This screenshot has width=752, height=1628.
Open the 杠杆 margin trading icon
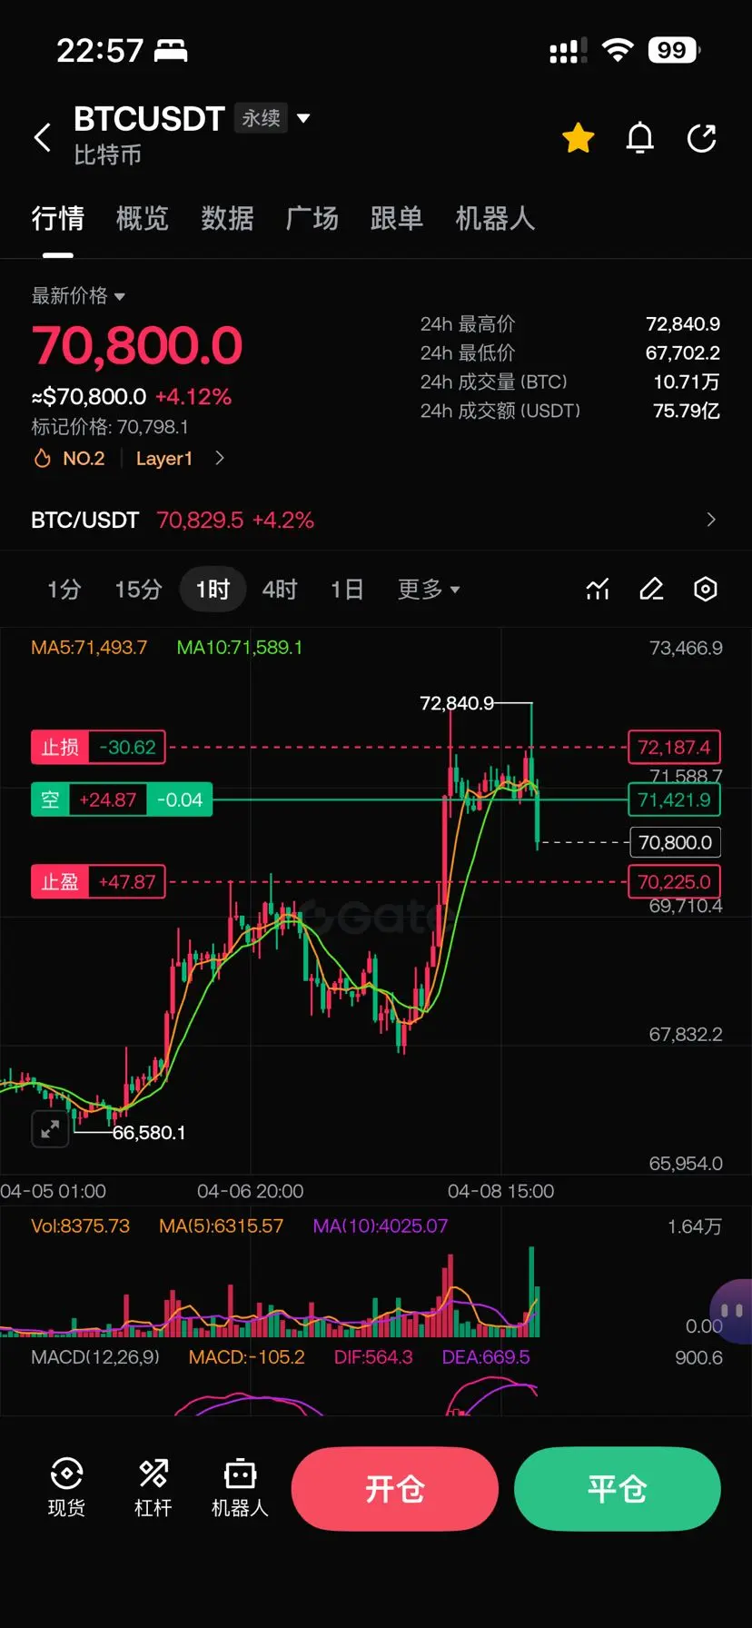tap(153, 1488)
